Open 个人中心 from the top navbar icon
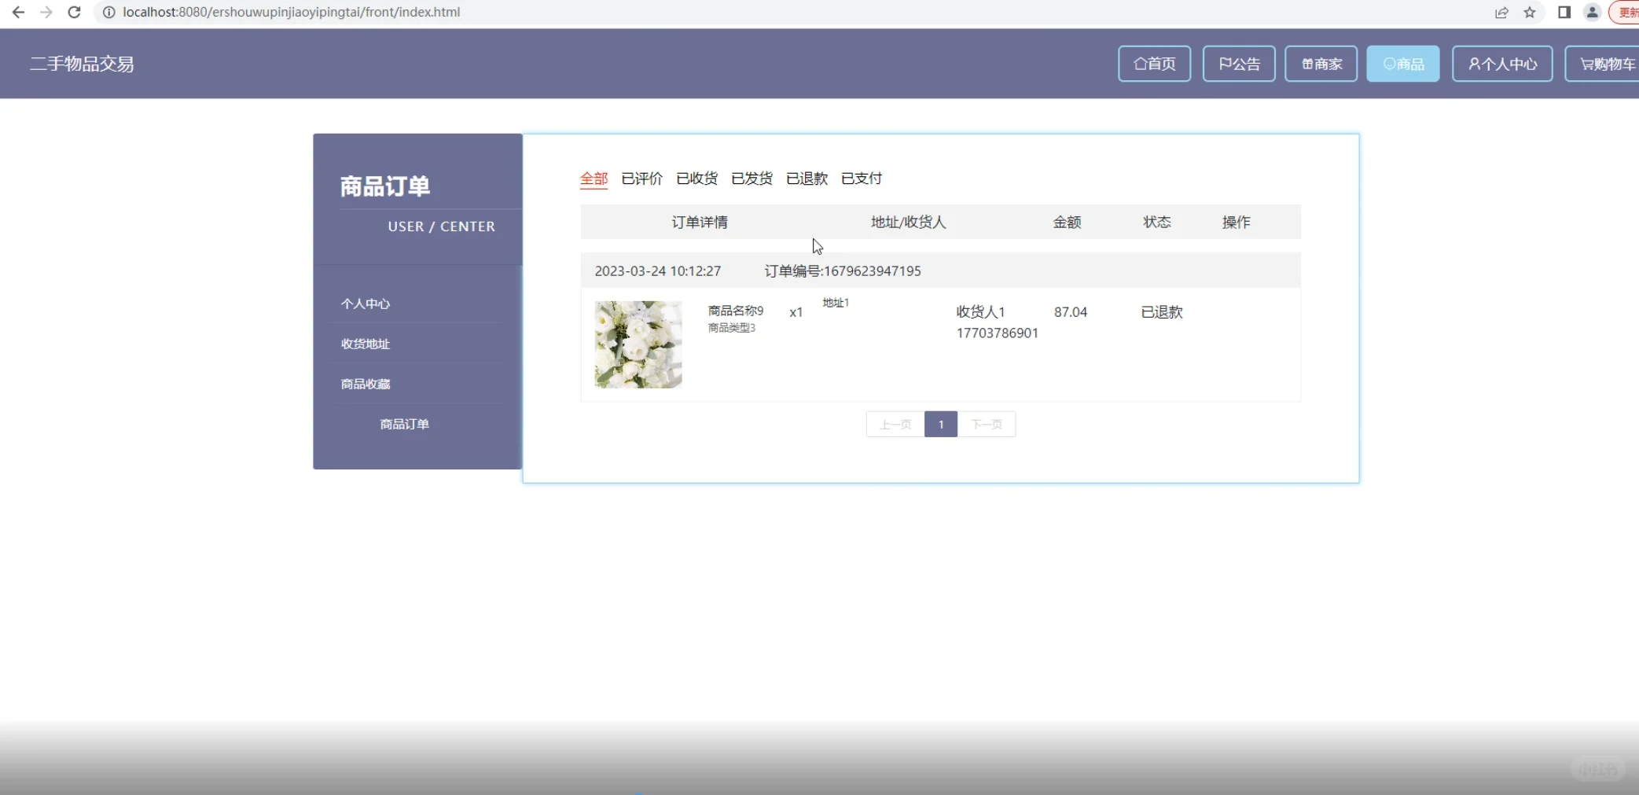 (1501, 64)
